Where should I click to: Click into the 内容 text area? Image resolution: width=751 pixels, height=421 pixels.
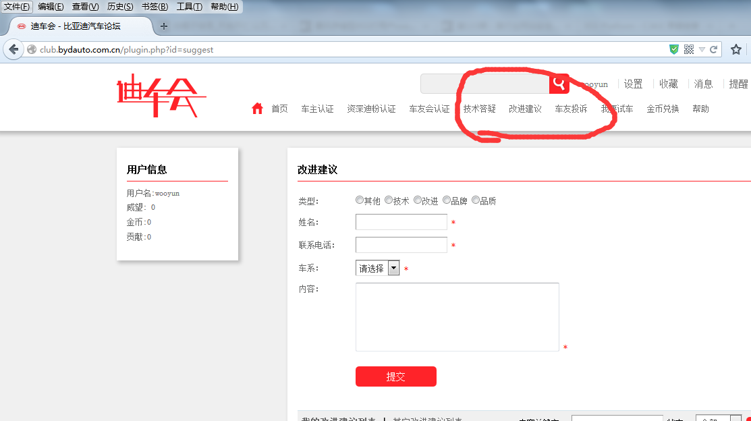coord(457,316)
